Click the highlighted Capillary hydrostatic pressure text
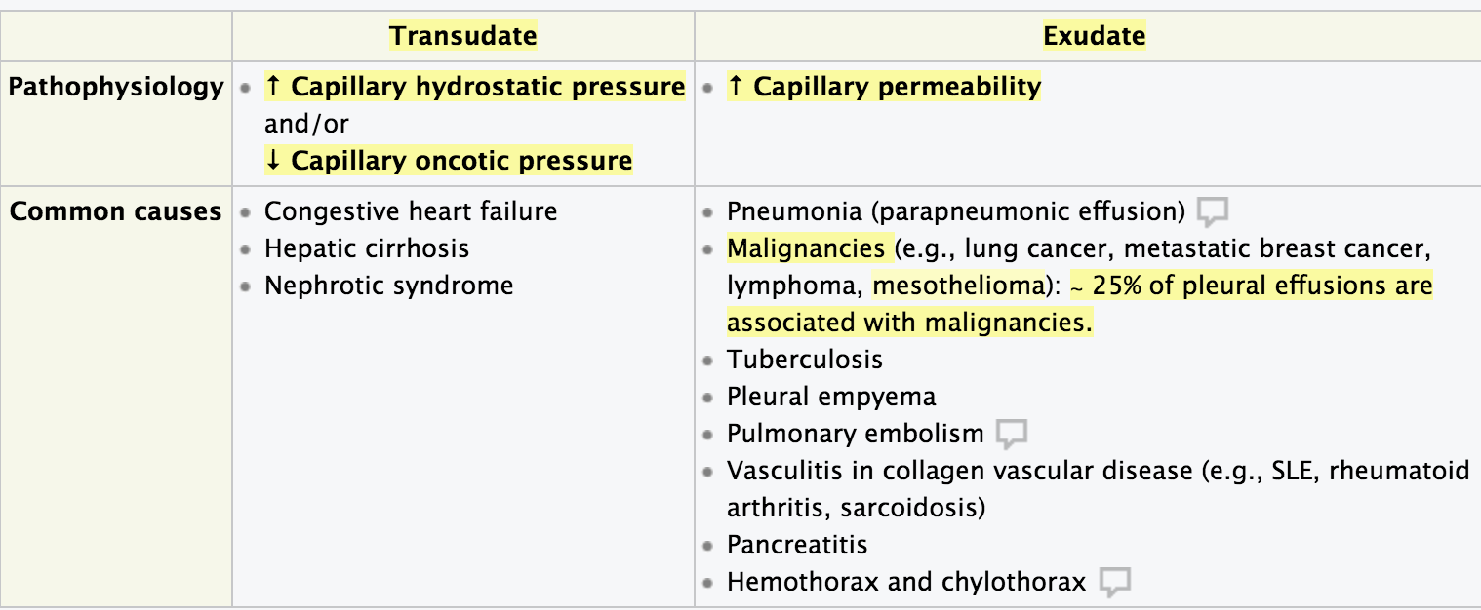 point(475,87)
